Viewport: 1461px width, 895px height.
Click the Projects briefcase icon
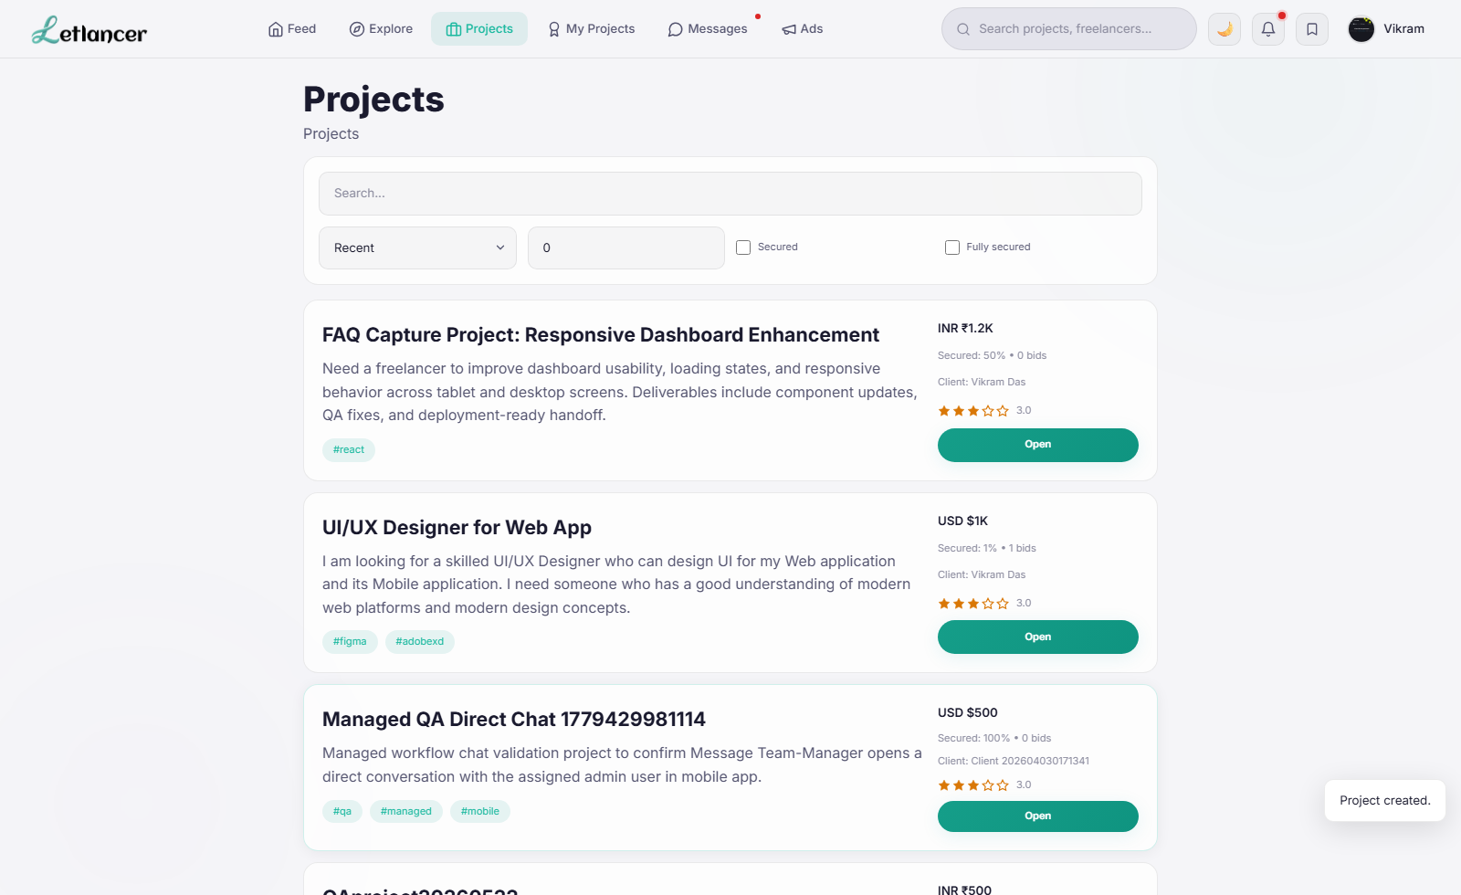pos(454,29)
